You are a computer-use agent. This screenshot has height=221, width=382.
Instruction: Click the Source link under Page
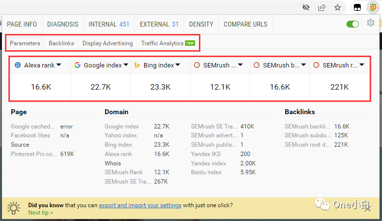20,145
